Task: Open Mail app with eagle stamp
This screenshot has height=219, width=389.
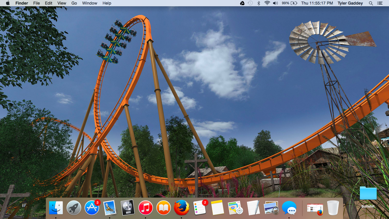Action: click(x=110, y=208)
